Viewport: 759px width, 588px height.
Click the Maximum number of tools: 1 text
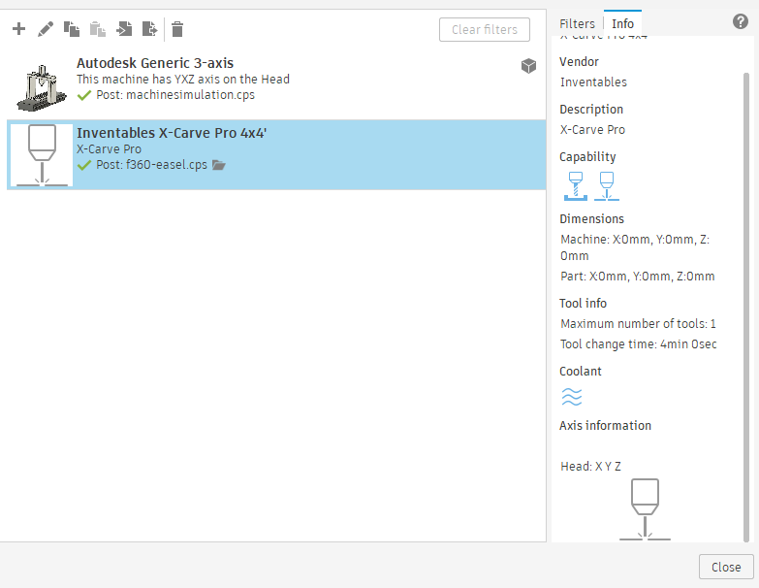[x=638, y=323]
